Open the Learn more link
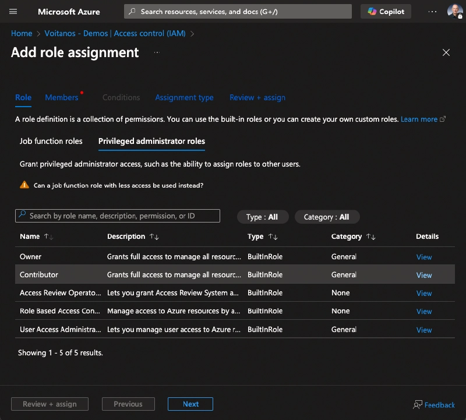The width and height of the screenshot is (466, 420). coord(419,119)
